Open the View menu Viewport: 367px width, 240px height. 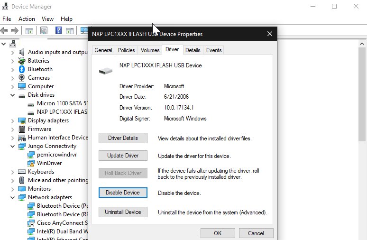(47, 18)
